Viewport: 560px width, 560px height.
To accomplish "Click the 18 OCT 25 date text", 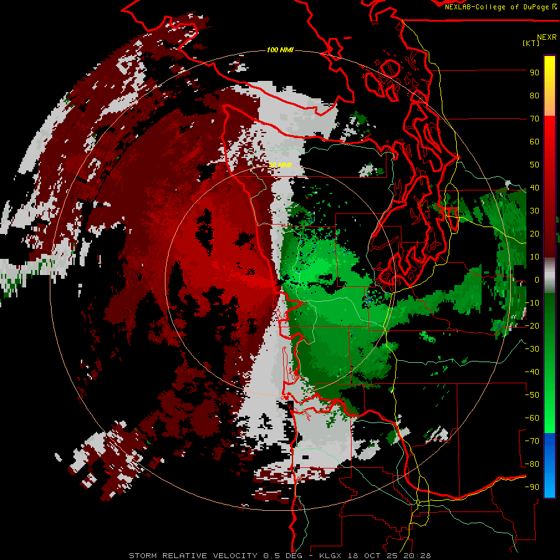I will point(373,556).
